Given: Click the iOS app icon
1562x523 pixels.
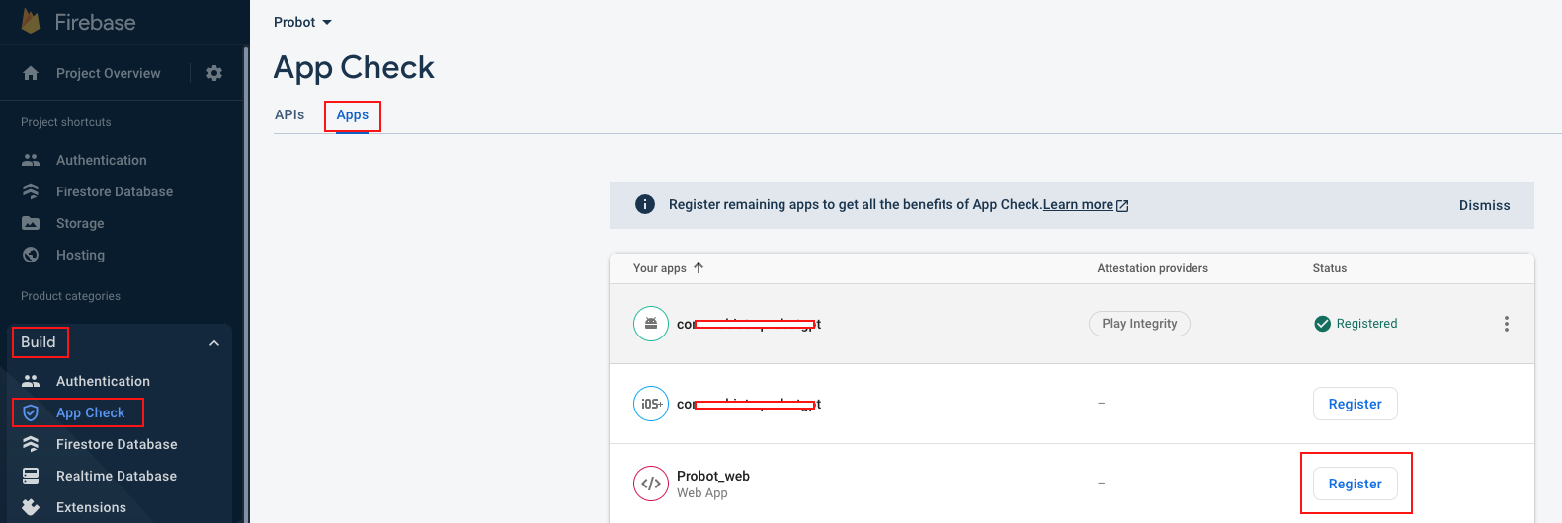Looking at the screenshot, I should tap(651, 404).
